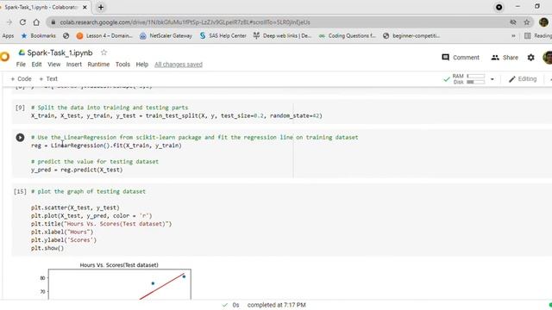Open the Edit menu
The width and height of the screenshot is (552, 310).
[36, 65]
